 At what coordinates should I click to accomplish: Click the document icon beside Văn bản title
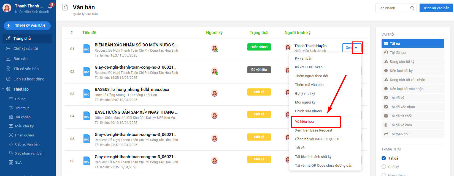(65, 7)
